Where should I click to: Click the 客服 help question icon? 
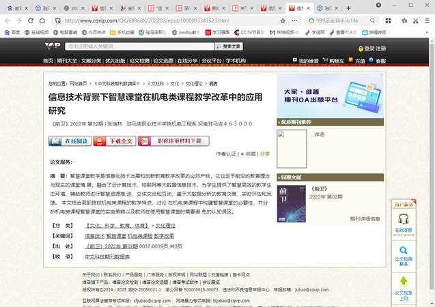(x=371, y=59)
